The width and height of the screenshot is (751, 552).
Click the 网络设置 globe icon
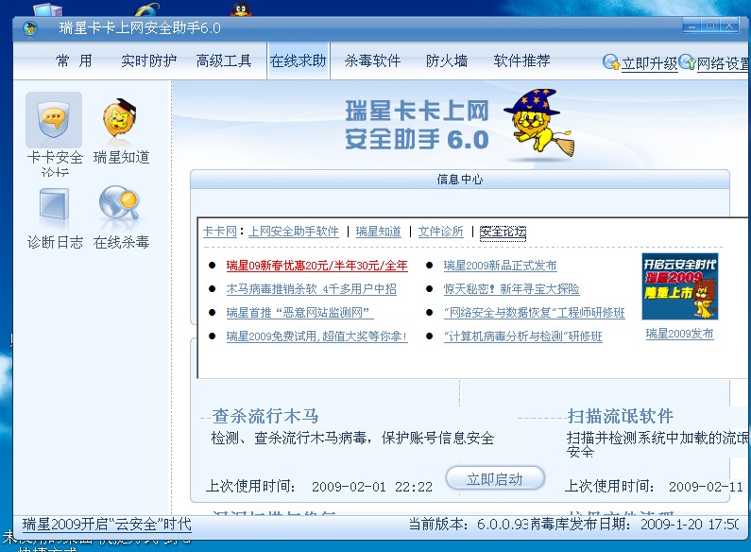[x=688, y=61]
